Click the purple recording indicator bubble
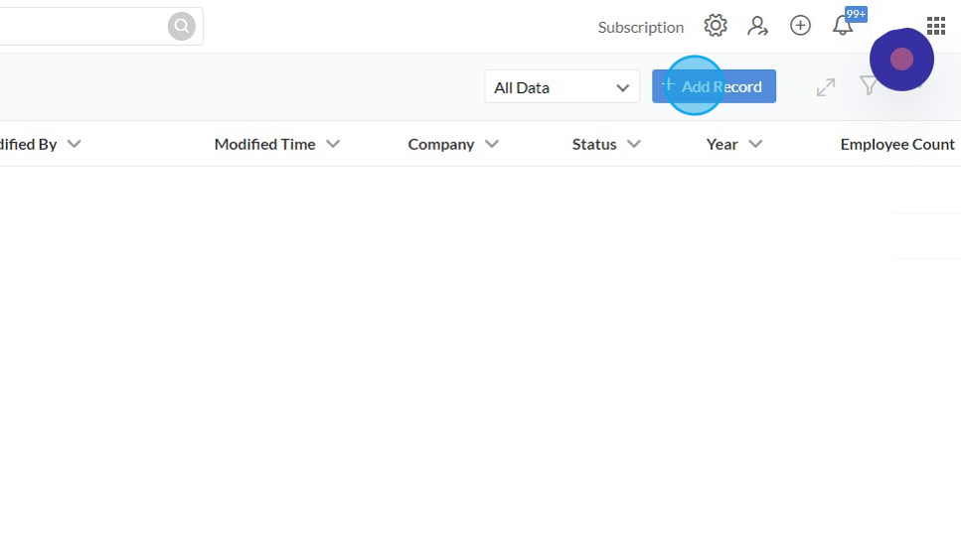961x535 pixels. 901,60
